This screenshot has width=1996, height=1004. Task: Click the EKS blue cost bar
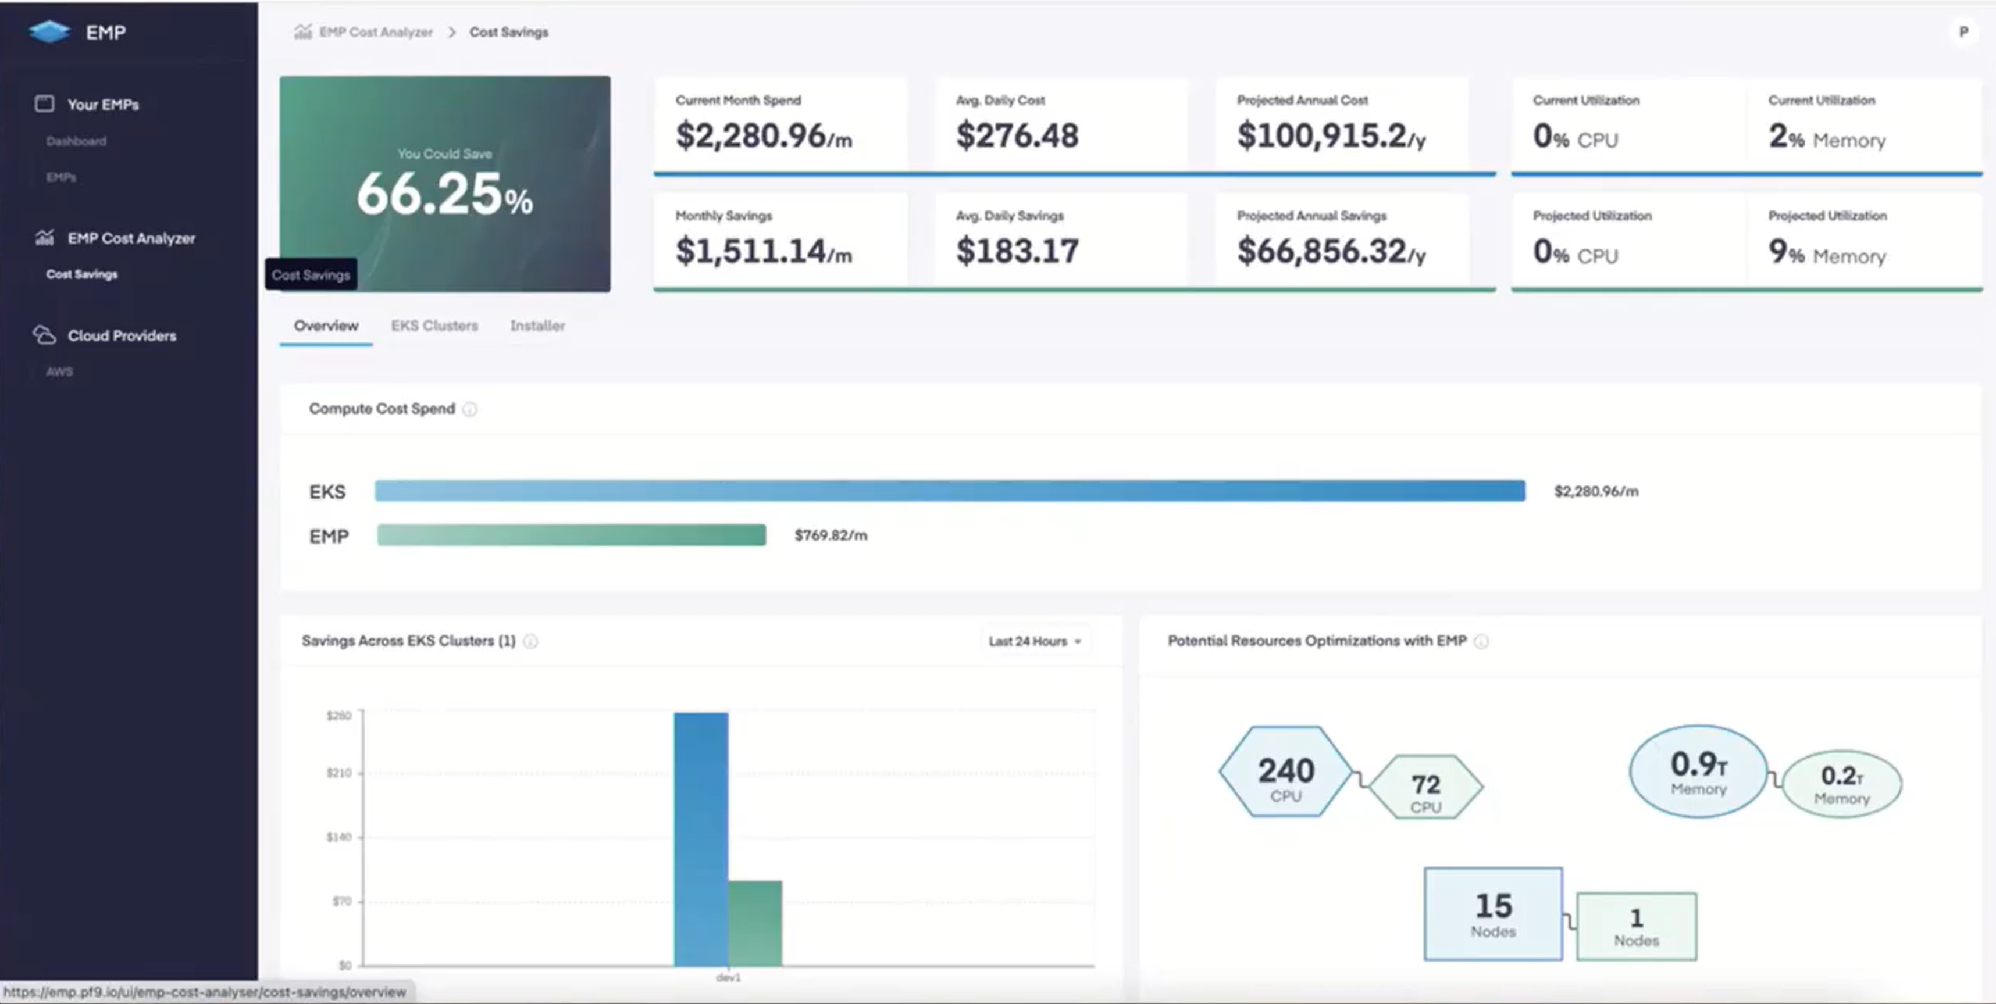click(950, 491)
